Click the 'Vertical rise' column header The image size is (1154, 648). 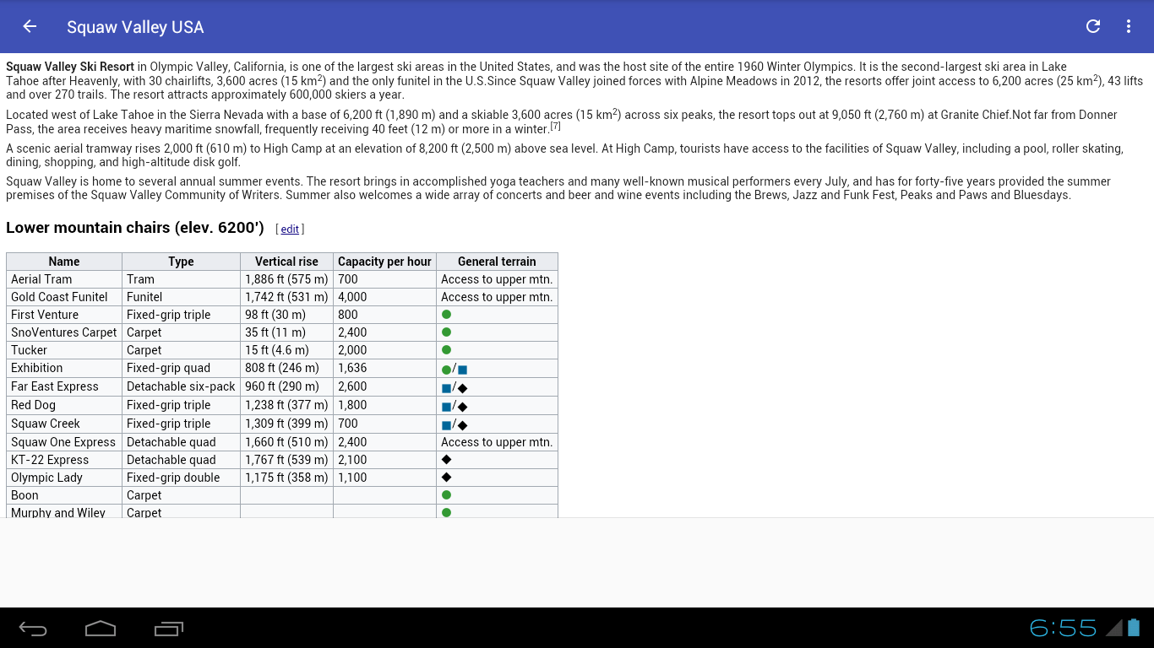(x=286, y=262)
